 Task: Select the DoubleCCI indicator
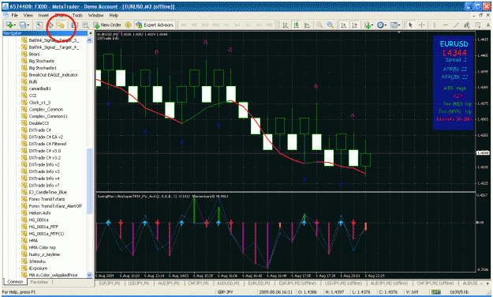[x=39, y=123]
